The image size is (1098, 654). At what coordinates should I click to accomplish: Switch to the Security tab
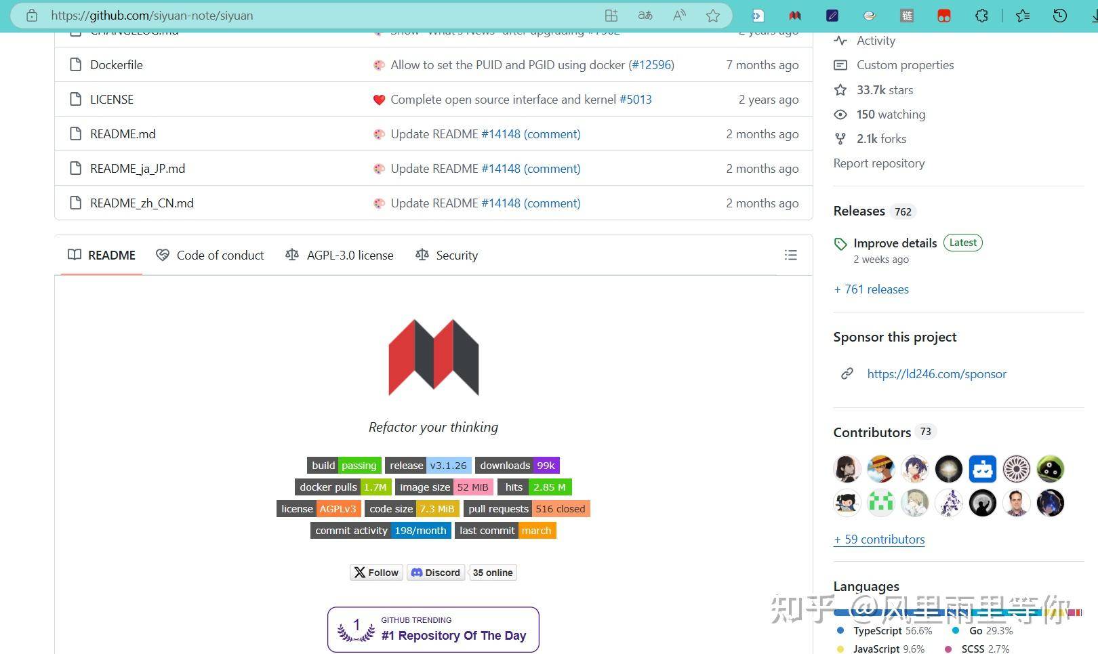tap(447, 255)
